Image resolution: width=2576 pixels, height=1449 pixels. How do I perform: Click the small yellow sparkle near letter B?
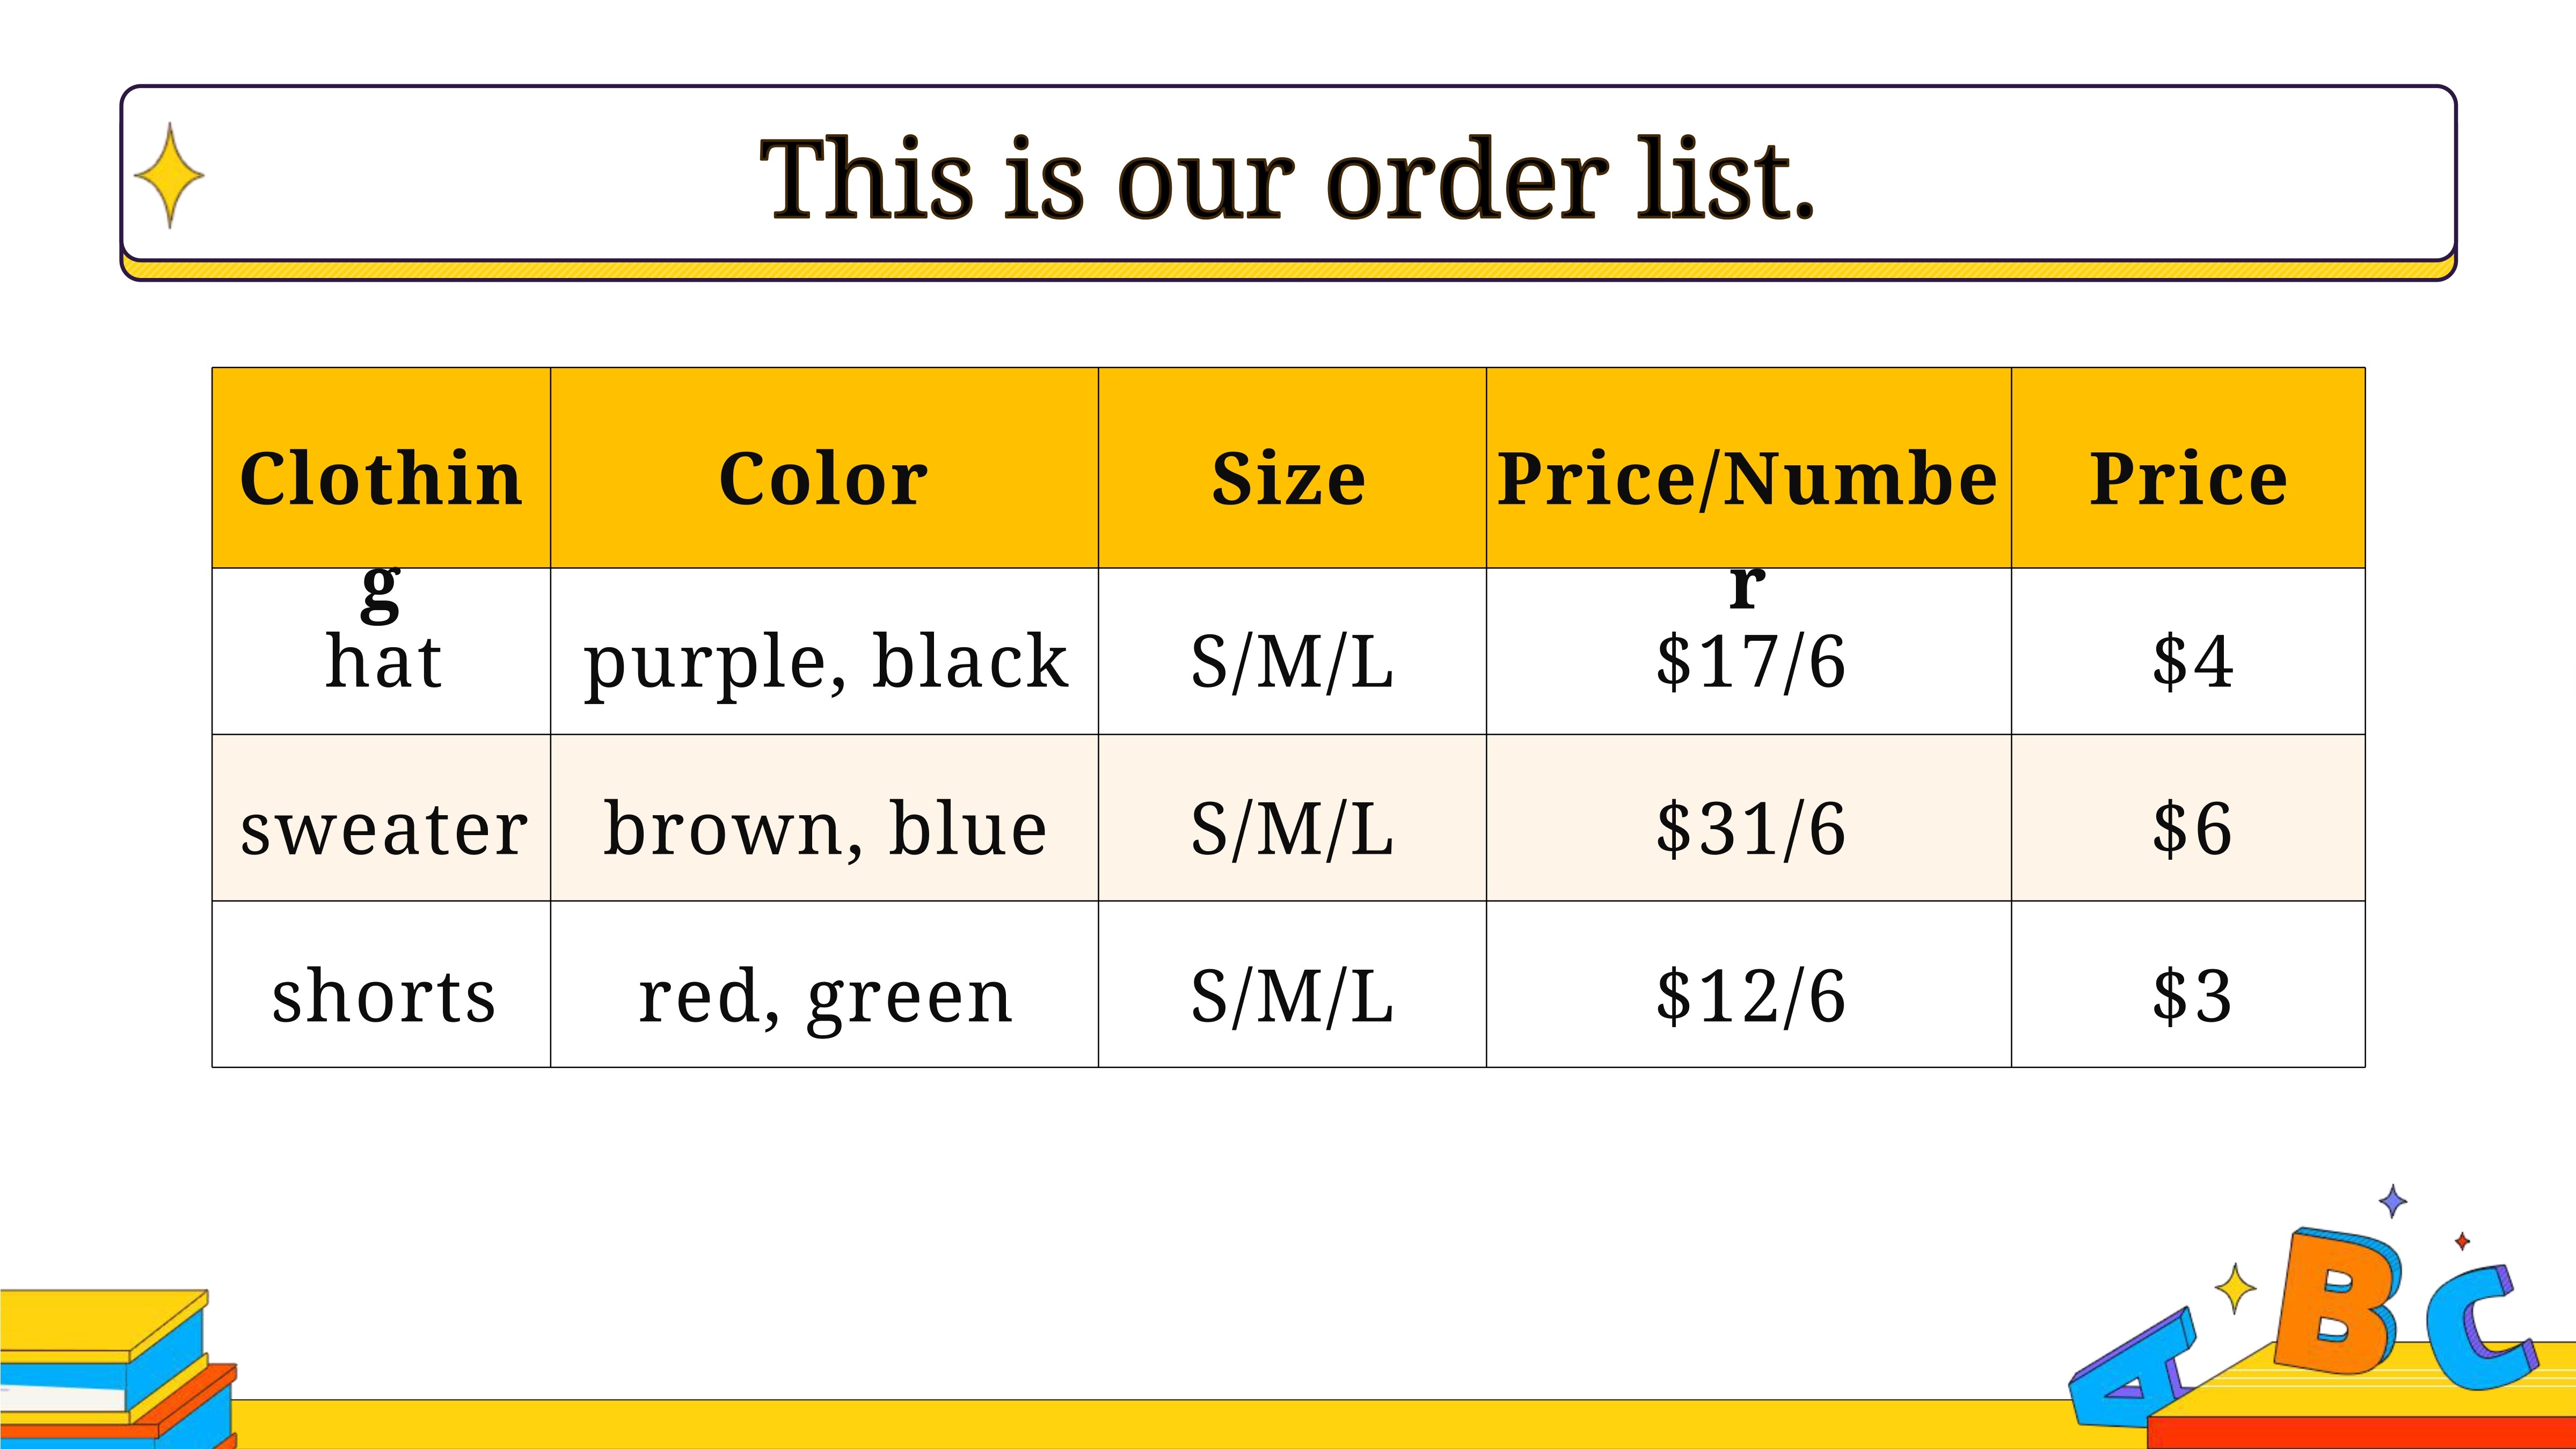pos(2235,1288)
